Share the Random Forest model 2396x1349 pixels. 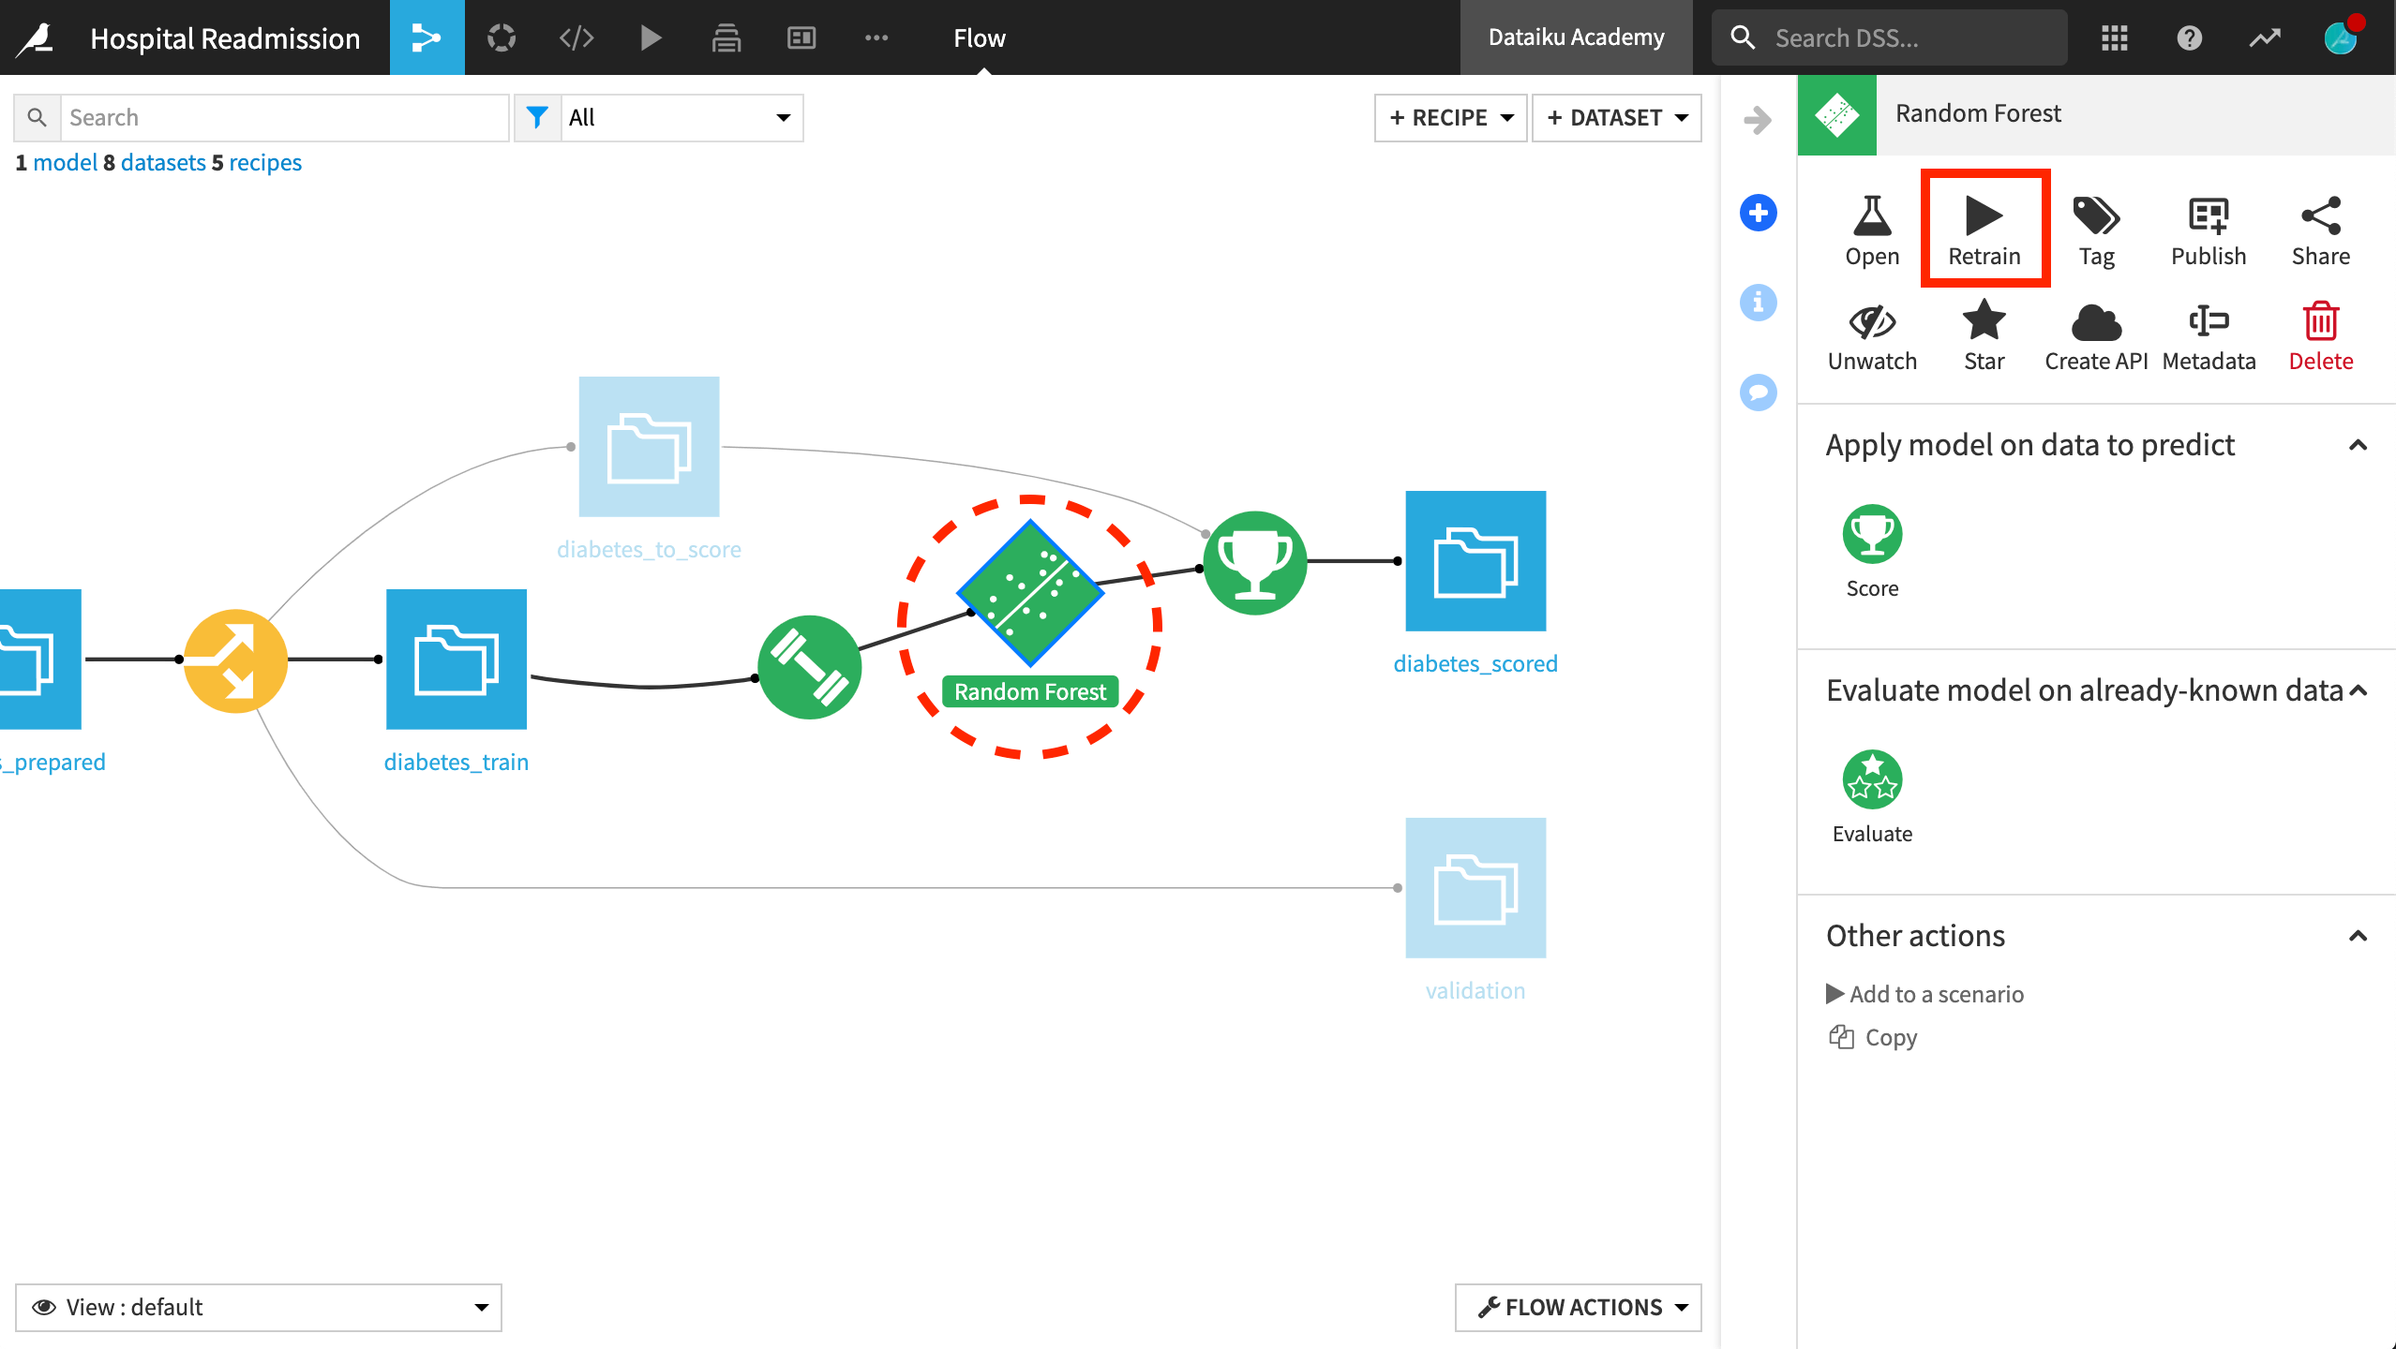tap(2321, 231)
